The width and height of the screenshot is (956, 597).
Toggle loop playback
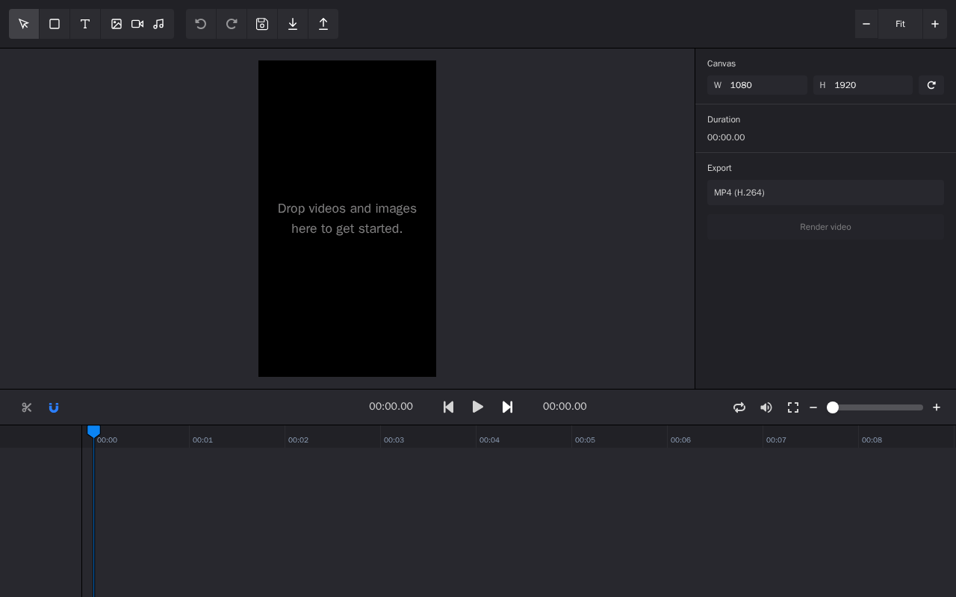(x=739, y=407)
